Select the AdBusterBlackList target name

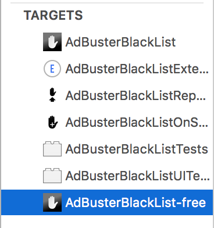120,42
